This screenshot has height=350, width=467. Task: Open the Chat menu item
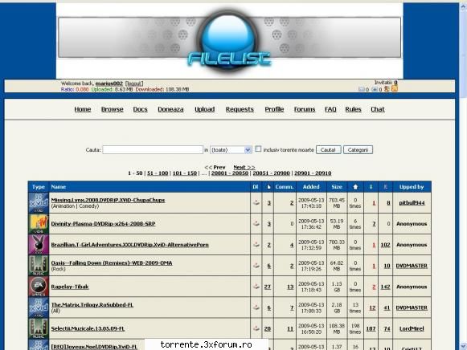[x=378, y=109]
